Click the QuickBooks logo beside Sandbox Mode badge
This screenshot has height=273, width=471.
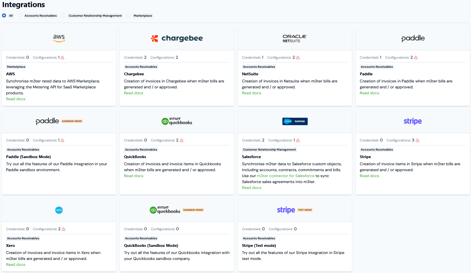tap(165, 210)
